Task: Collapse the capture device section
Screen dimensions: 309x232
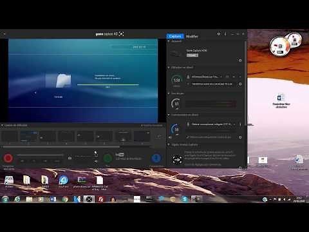Action: pyautogui.click(x=169, y=41)
